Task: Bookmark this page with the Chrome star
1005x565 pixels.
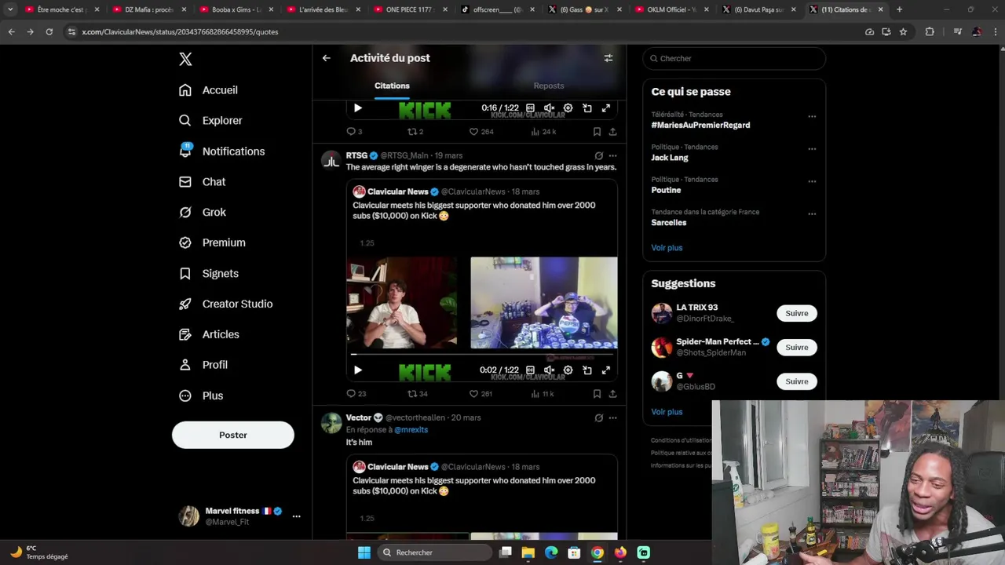Action: pyautogui.click(x=903, y=31)
